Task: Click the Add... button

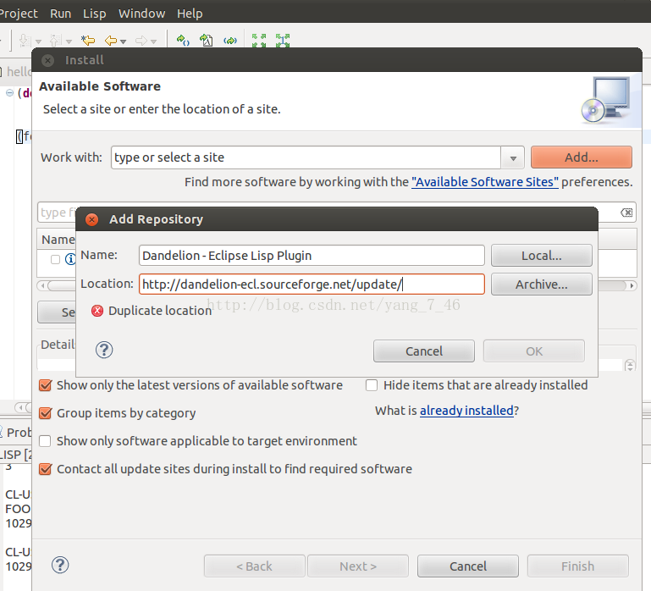Action: pos(582,157)
